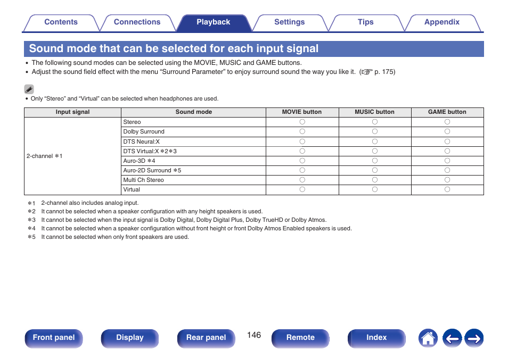This screenshot has height=358, width=508.
Task: Click Multi Ch Stereo GAME circle
Action: coord(447,180)
